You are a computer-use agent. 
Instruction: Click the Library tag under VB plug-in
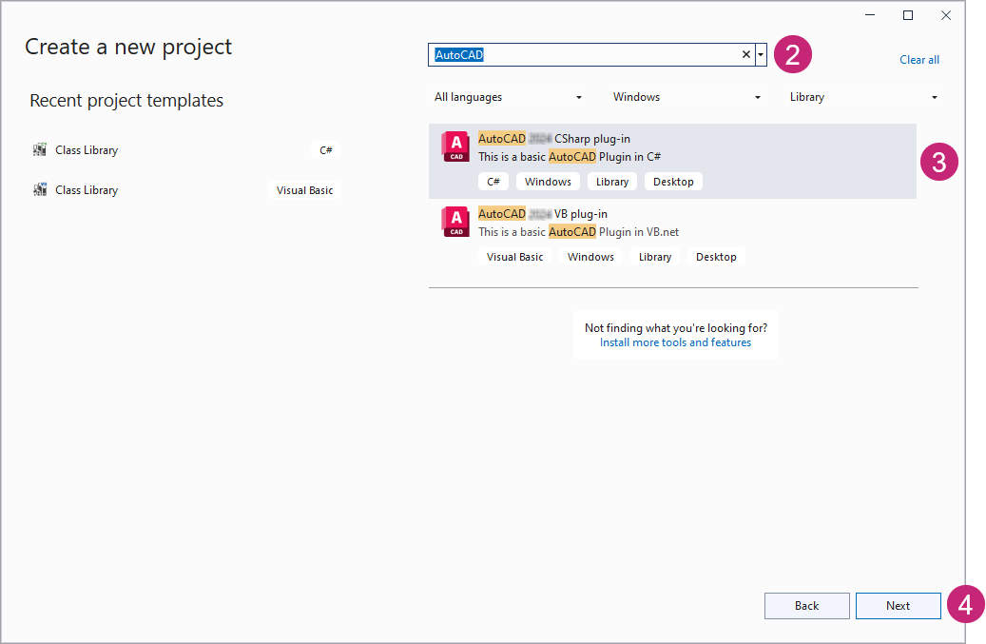click(655, 257)
